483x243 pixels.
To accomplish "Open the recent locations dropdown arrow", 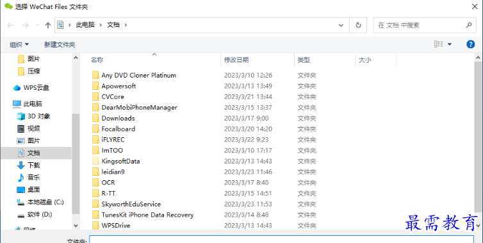I will coord(37,25).
